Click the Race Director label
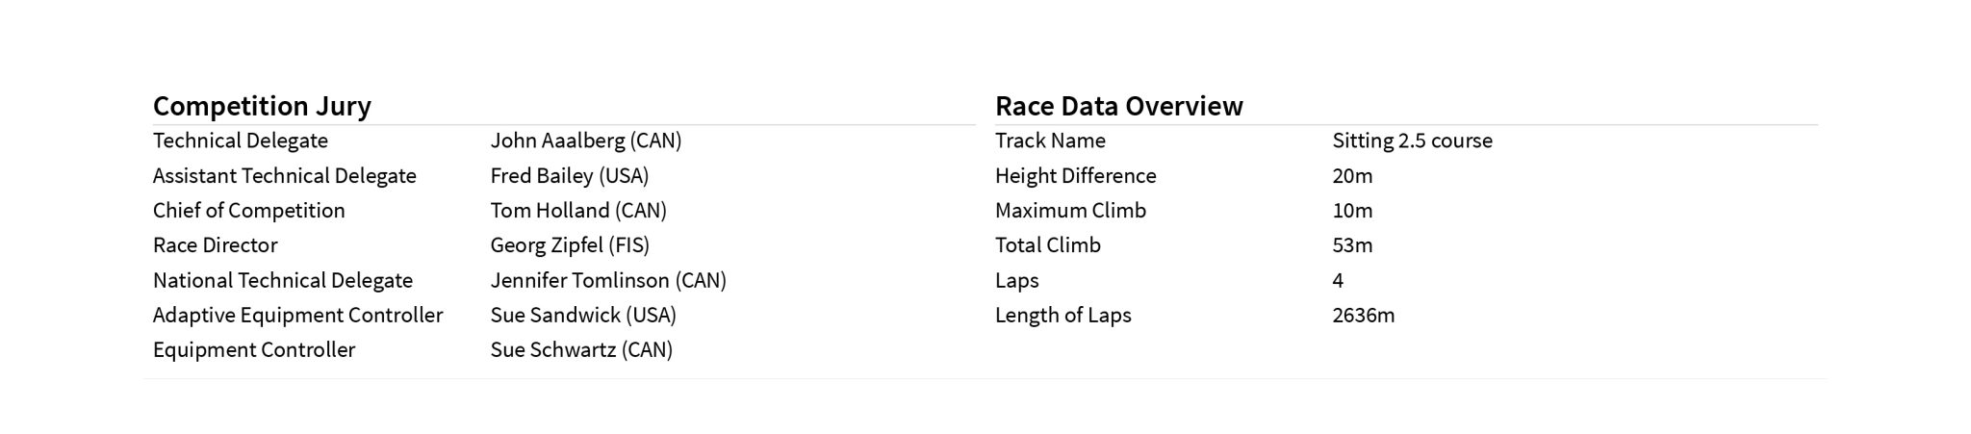Screen dimensions: 1971x434 tap(215, 245)
